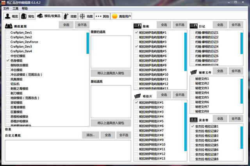Click 全不选 for 自定义模组
The image size is (250, 166).
click(x=124, y=135)
